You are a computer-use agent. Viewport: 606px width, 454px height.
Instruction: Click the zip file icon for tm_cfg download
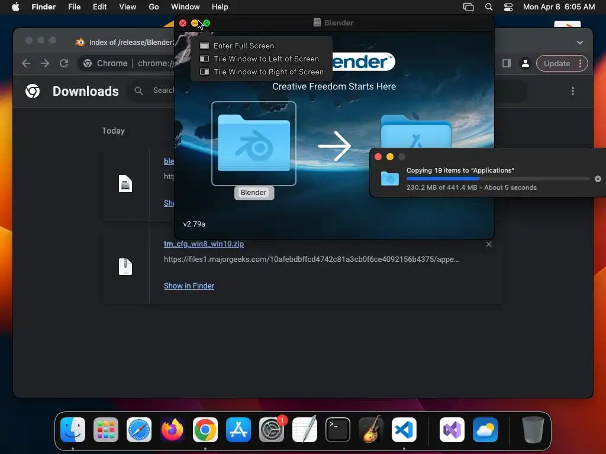click(x=125, y=267)
